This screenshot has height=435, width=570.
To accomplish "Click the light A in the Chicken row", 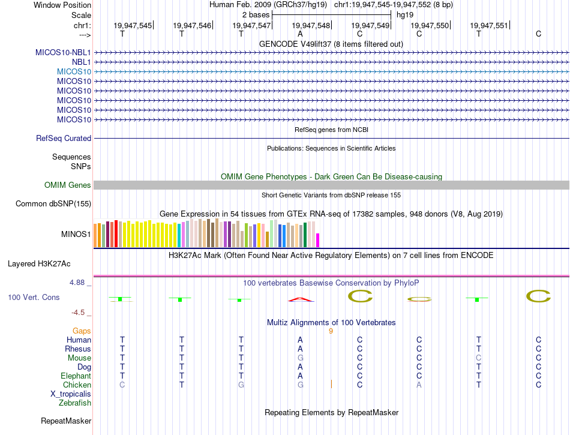I will pyautogui.click(x=419, y=385).
